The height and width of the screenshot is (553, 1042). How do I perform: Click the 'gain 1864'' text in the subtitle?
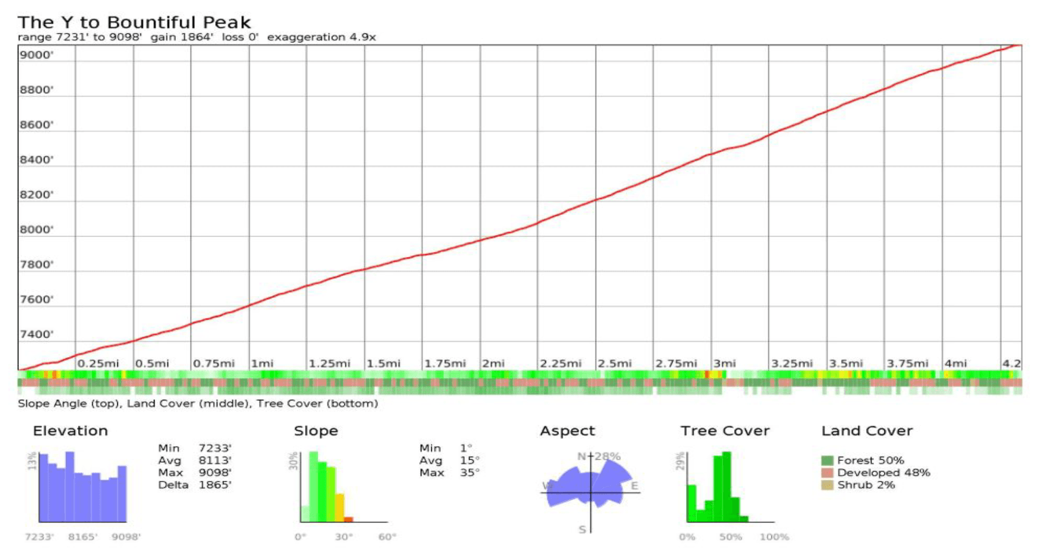tap(182, 37)
